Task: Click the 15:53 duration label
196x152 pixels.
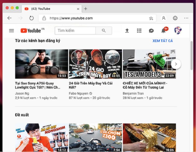Action: [x=62, y=76]
